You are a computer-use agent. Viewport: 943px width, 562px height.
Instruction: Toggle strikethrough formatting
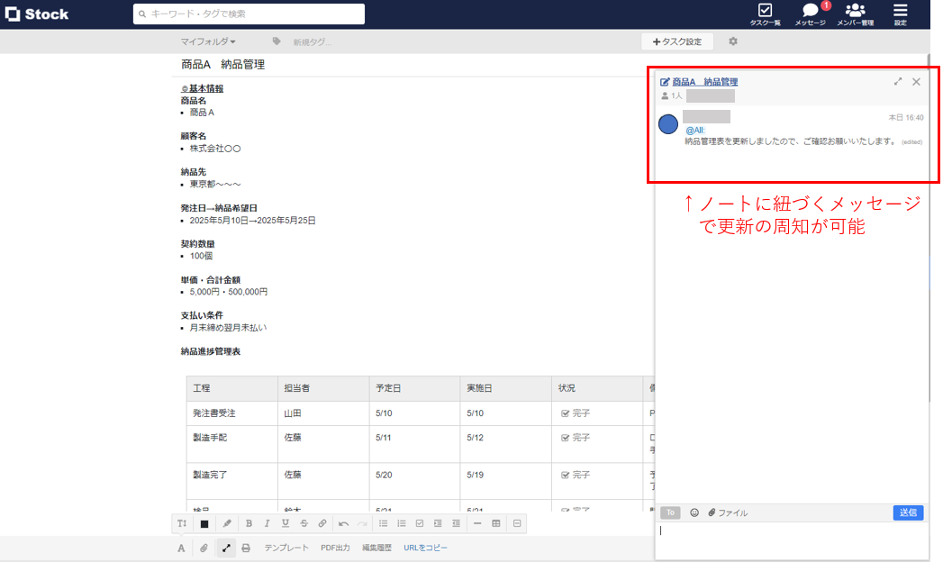pos(304,523)
